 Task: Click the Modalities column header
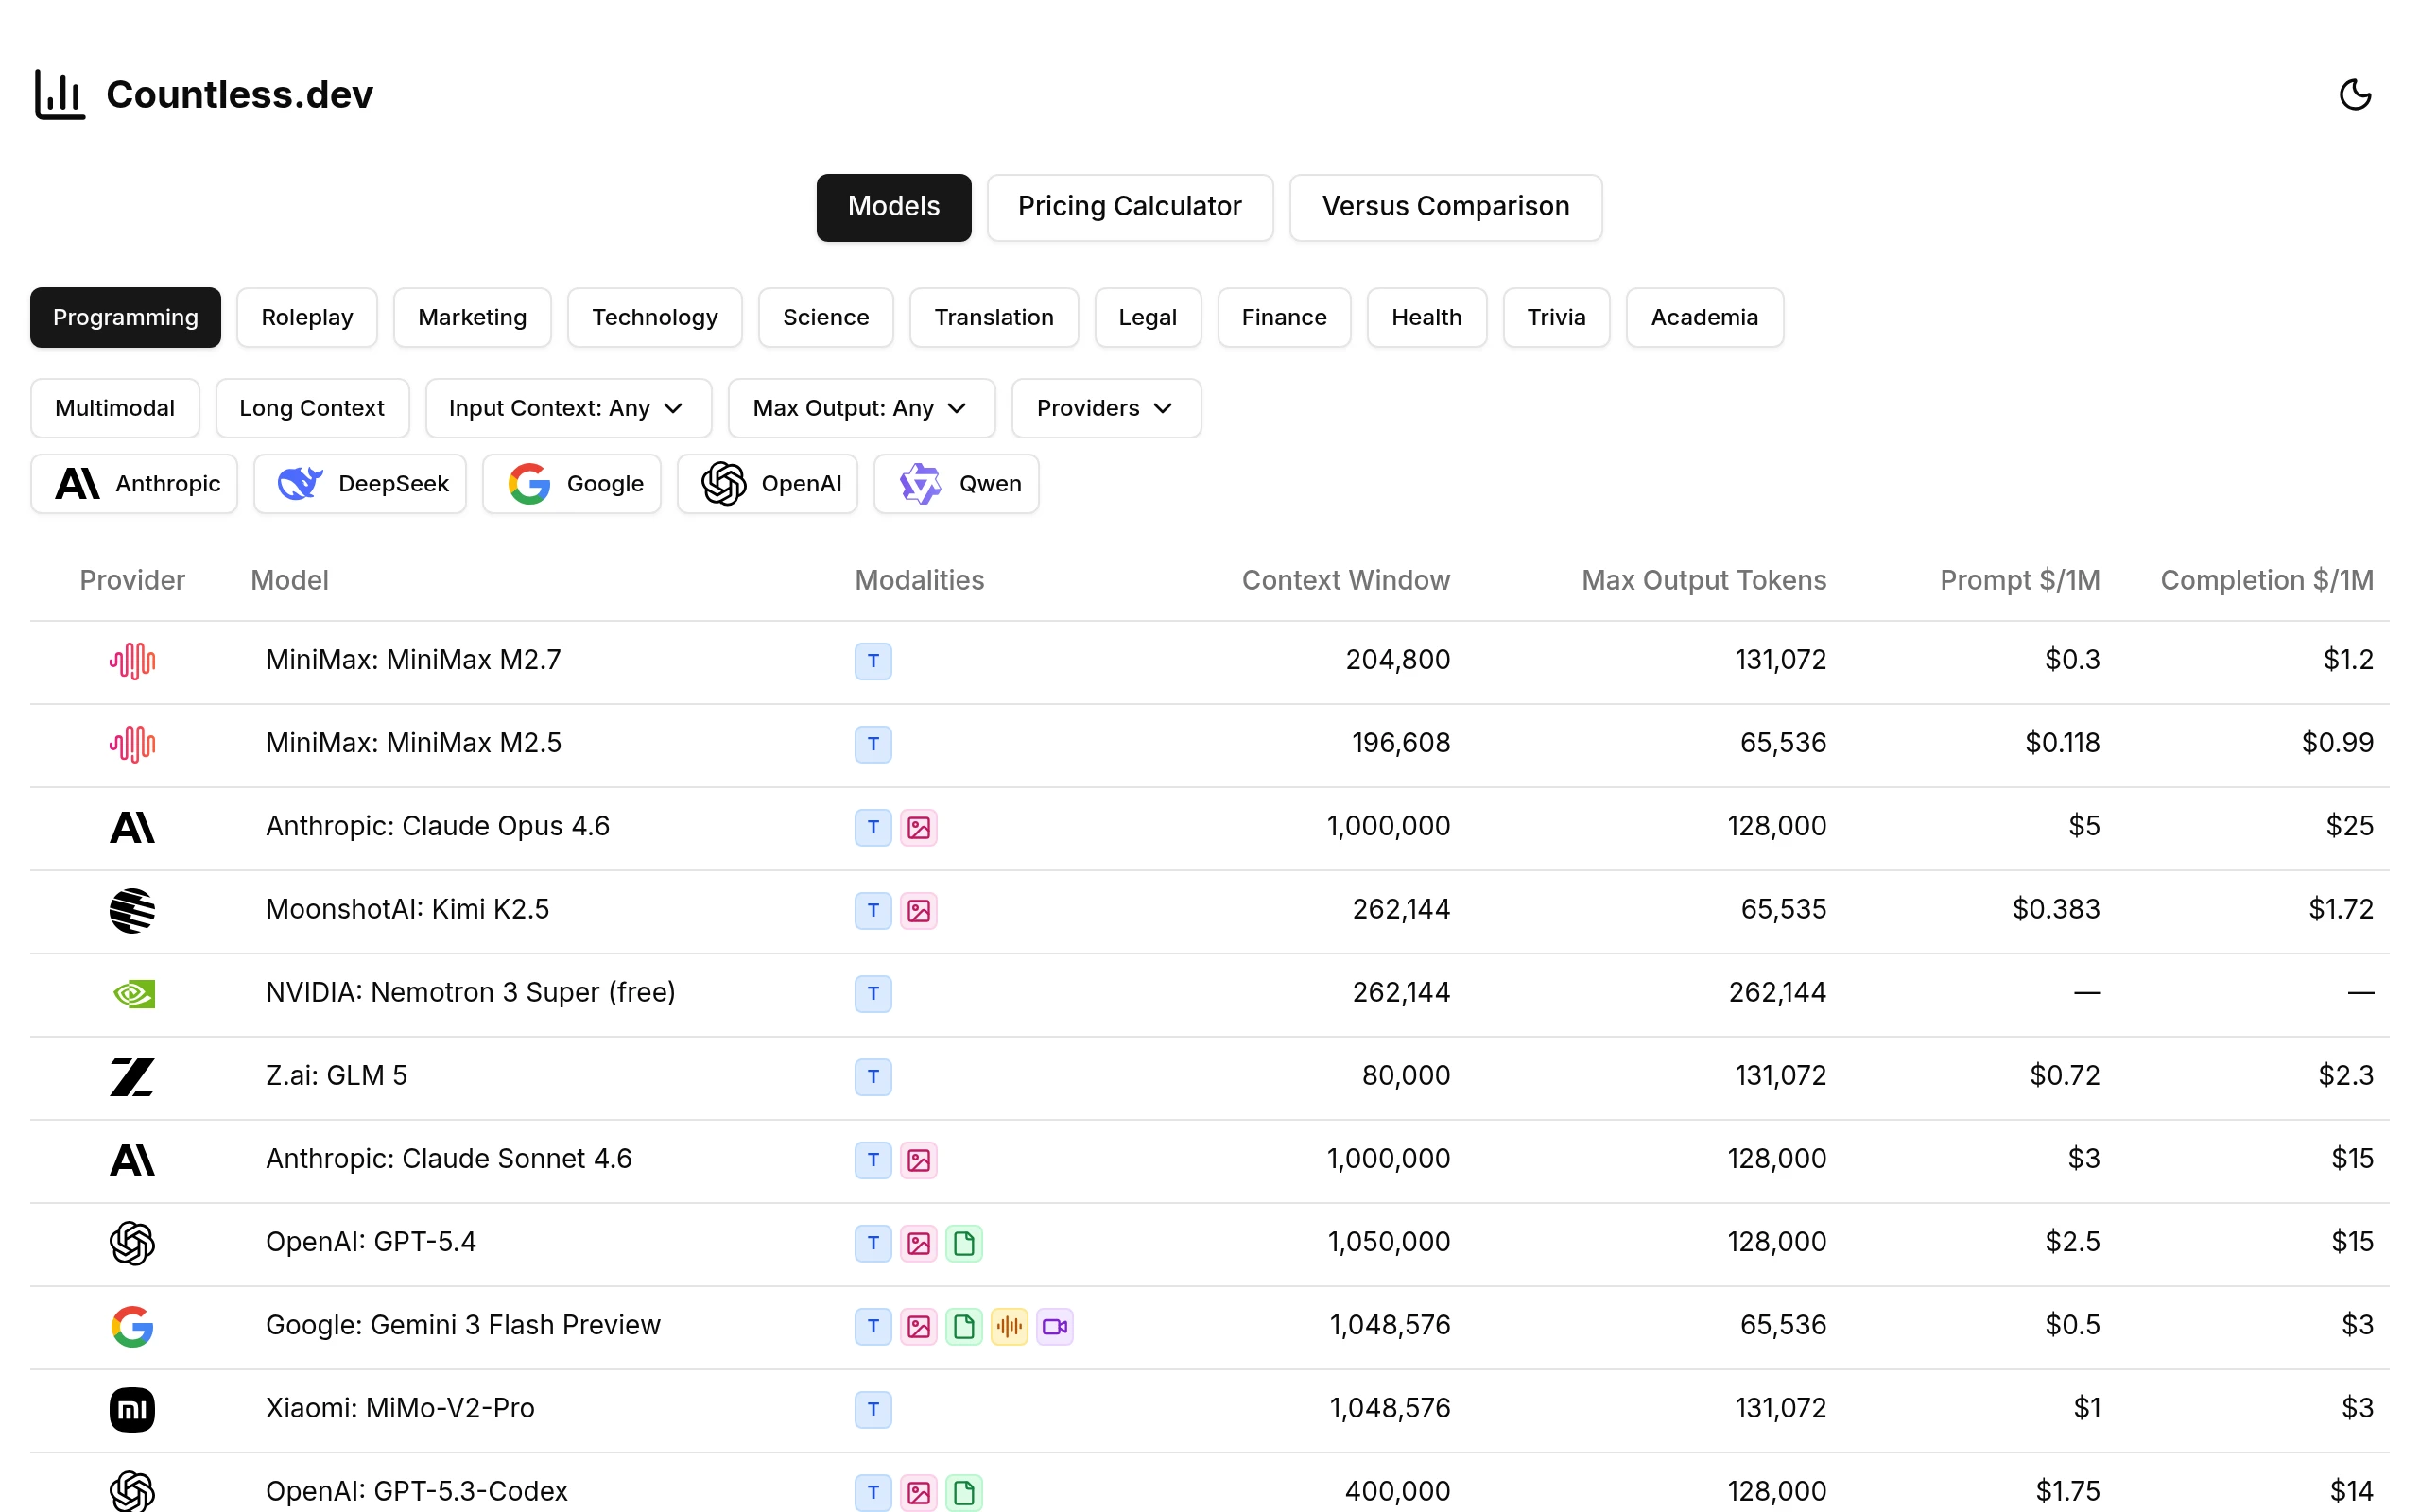point(920,580)
